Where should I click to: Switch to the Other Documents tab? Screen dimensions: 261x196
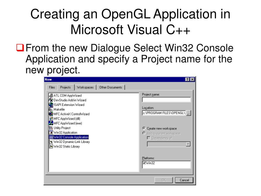[111, 87]
